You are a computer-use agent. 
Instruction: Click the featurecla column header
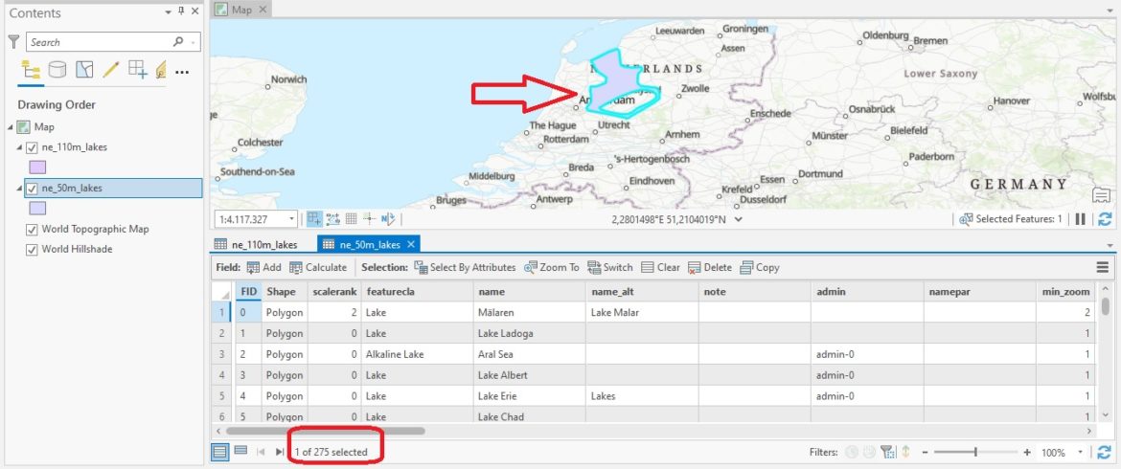[418, 291]
